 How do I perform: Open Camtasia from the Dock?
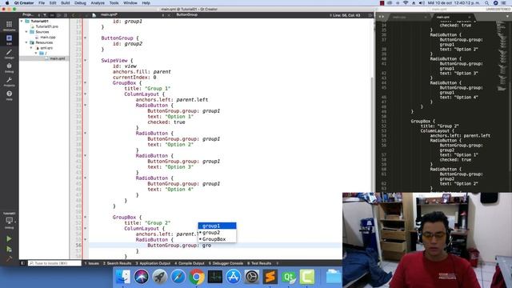point(307,277)
